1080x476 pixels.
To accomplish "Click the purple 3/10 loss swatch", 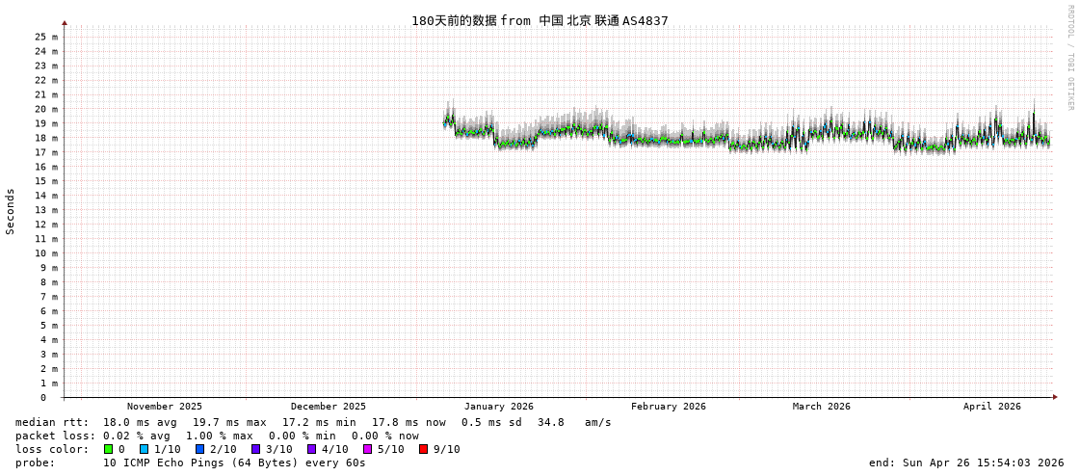I will pyautogui.click(x=255, y=449).
